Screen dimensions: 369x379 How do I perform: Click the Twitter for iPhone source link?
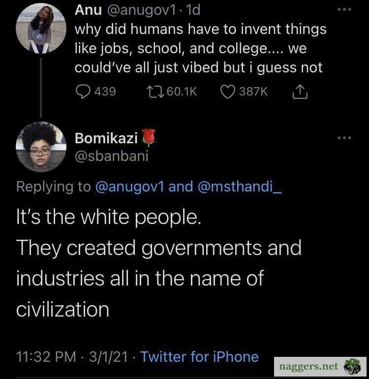coord(199,356)
